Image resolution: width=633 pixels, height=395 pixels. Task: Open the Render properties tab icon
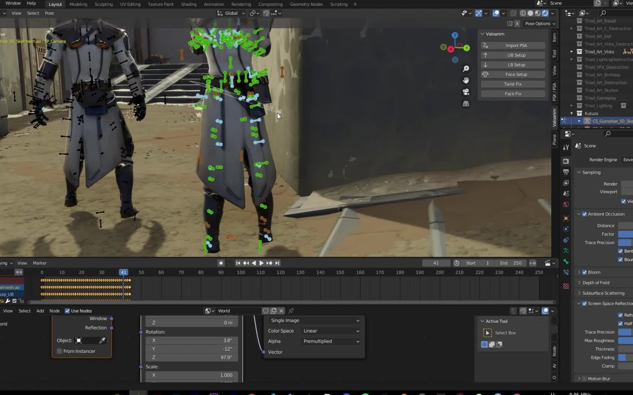[566, 161]
